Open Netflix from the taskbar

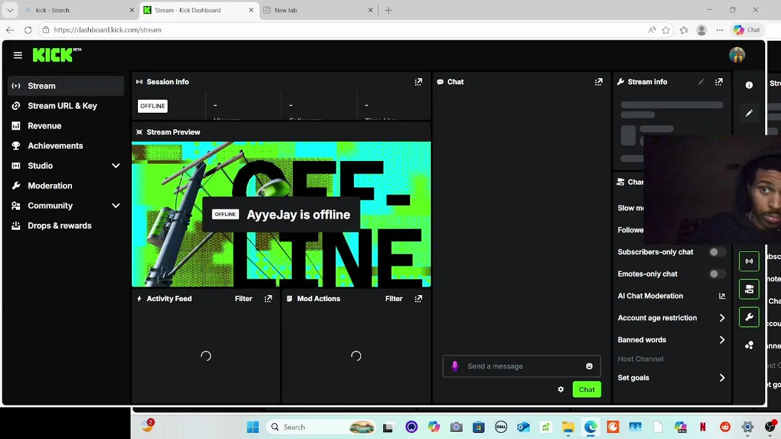(x=703, y=427)
